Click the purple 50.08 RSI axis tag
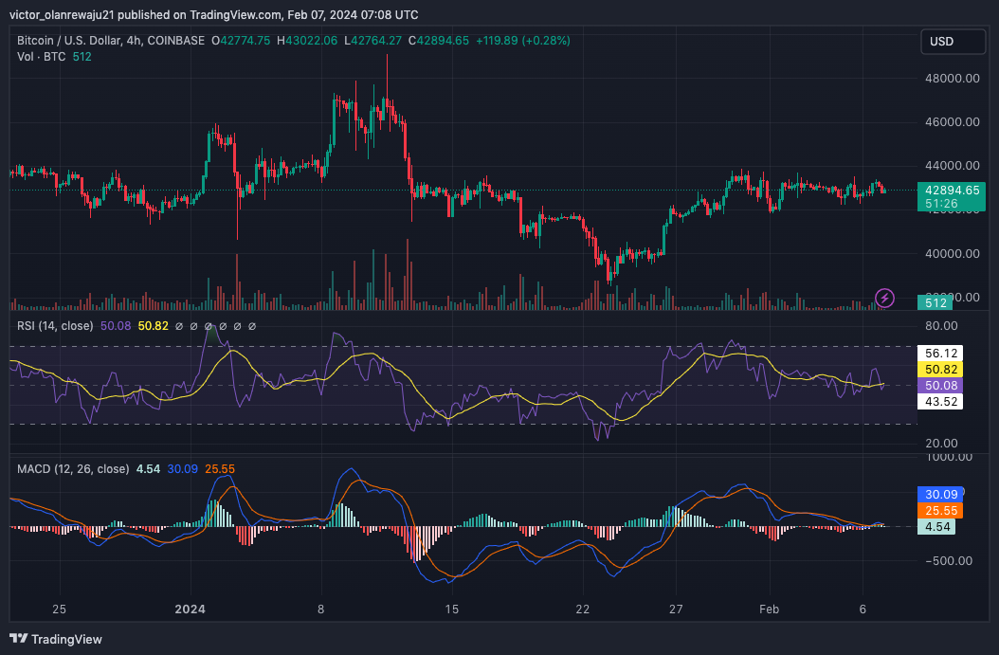This screenshot has width=999, height=655. click(941, 385)
